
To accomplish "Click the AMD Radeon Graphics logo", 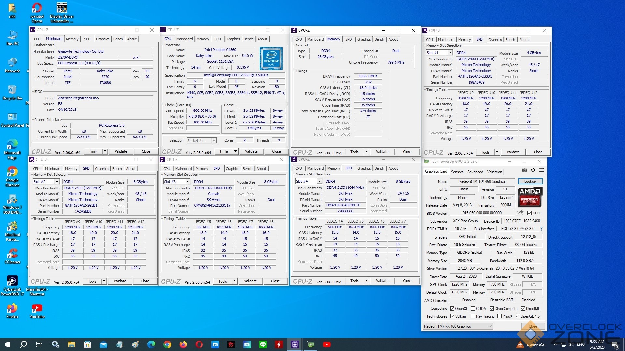I will click(x=529, y=197).
